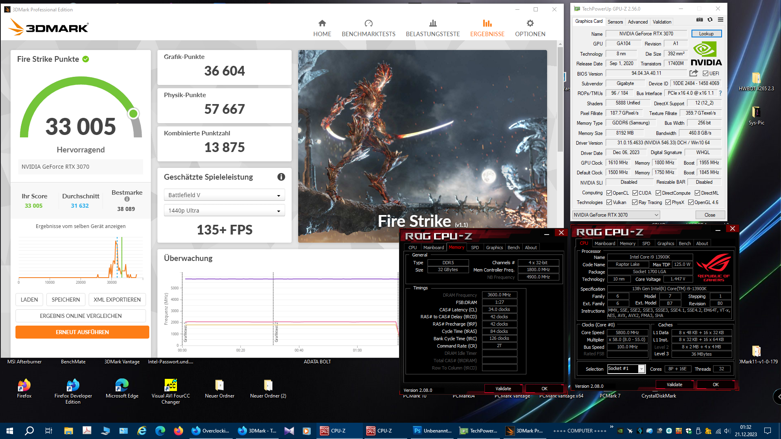Toggle DirectCompute checkbox in GPU-Z
Screen dimensions: 781x439
[x=658, y=193]
